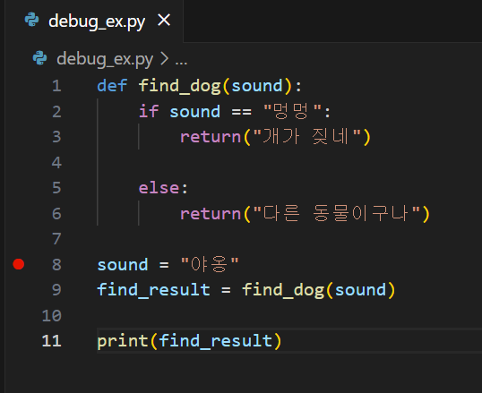The width and height of the screenshot is (482, 393).
Task: Click line number 1 in the gutter
Action: tap(56, 86)
